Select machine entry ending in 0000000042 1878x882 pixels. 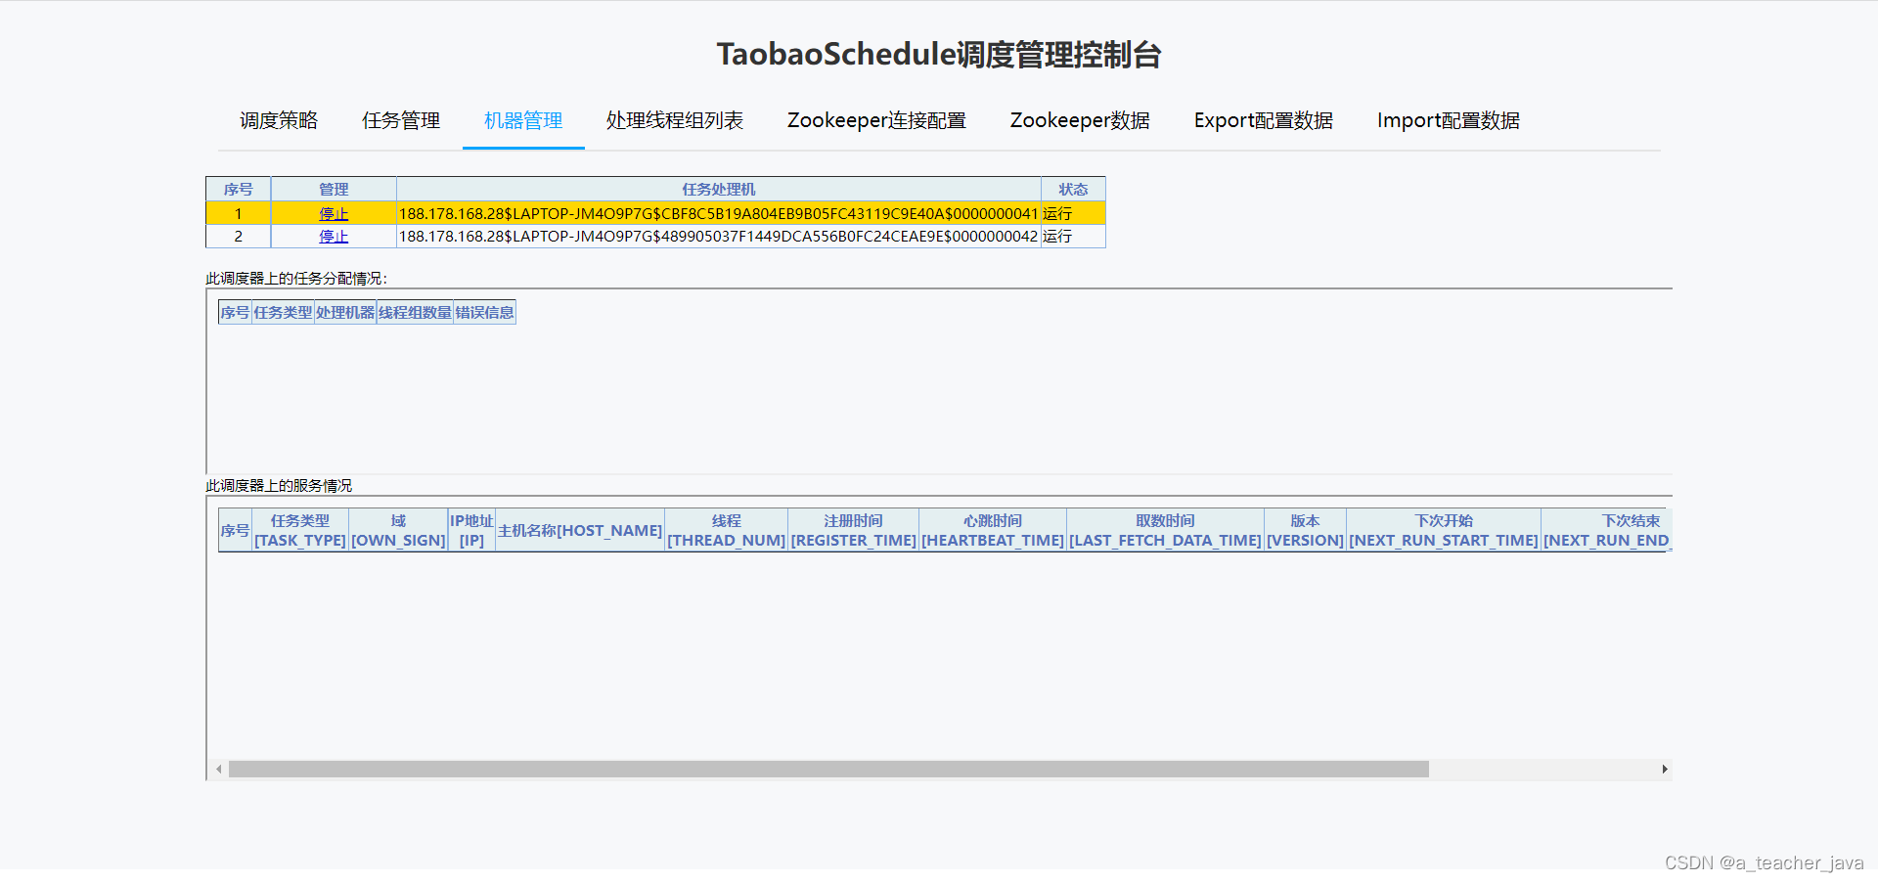click(718, 236)
